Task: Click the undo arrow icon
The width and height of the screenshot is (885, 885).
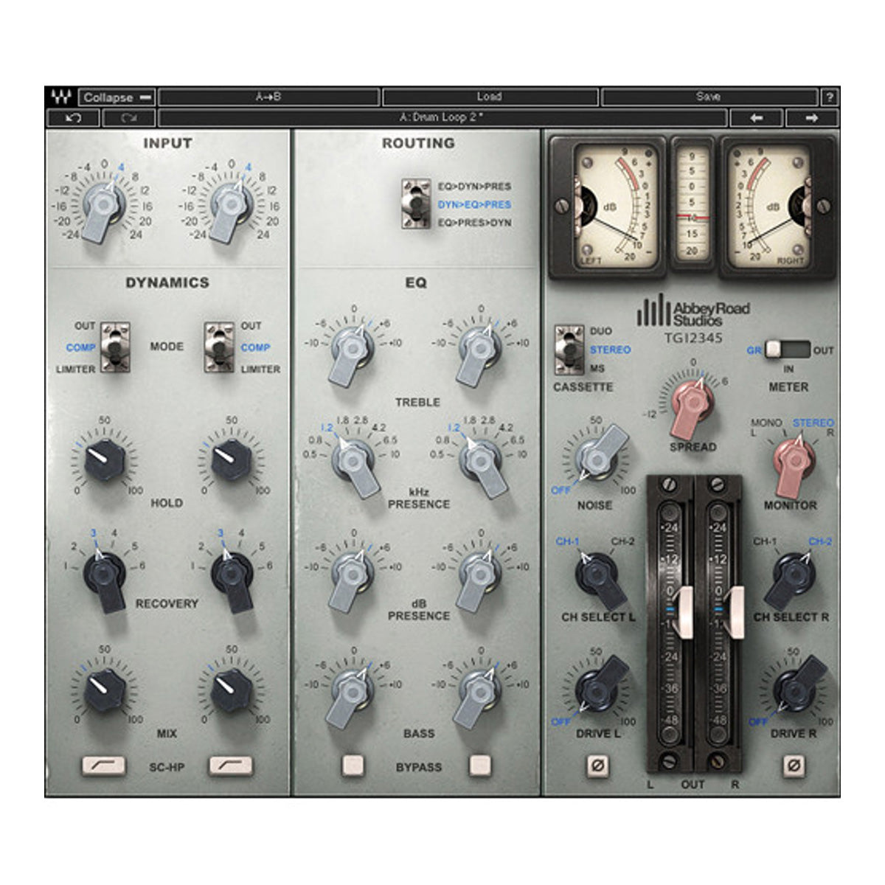Action: (76, 116)
